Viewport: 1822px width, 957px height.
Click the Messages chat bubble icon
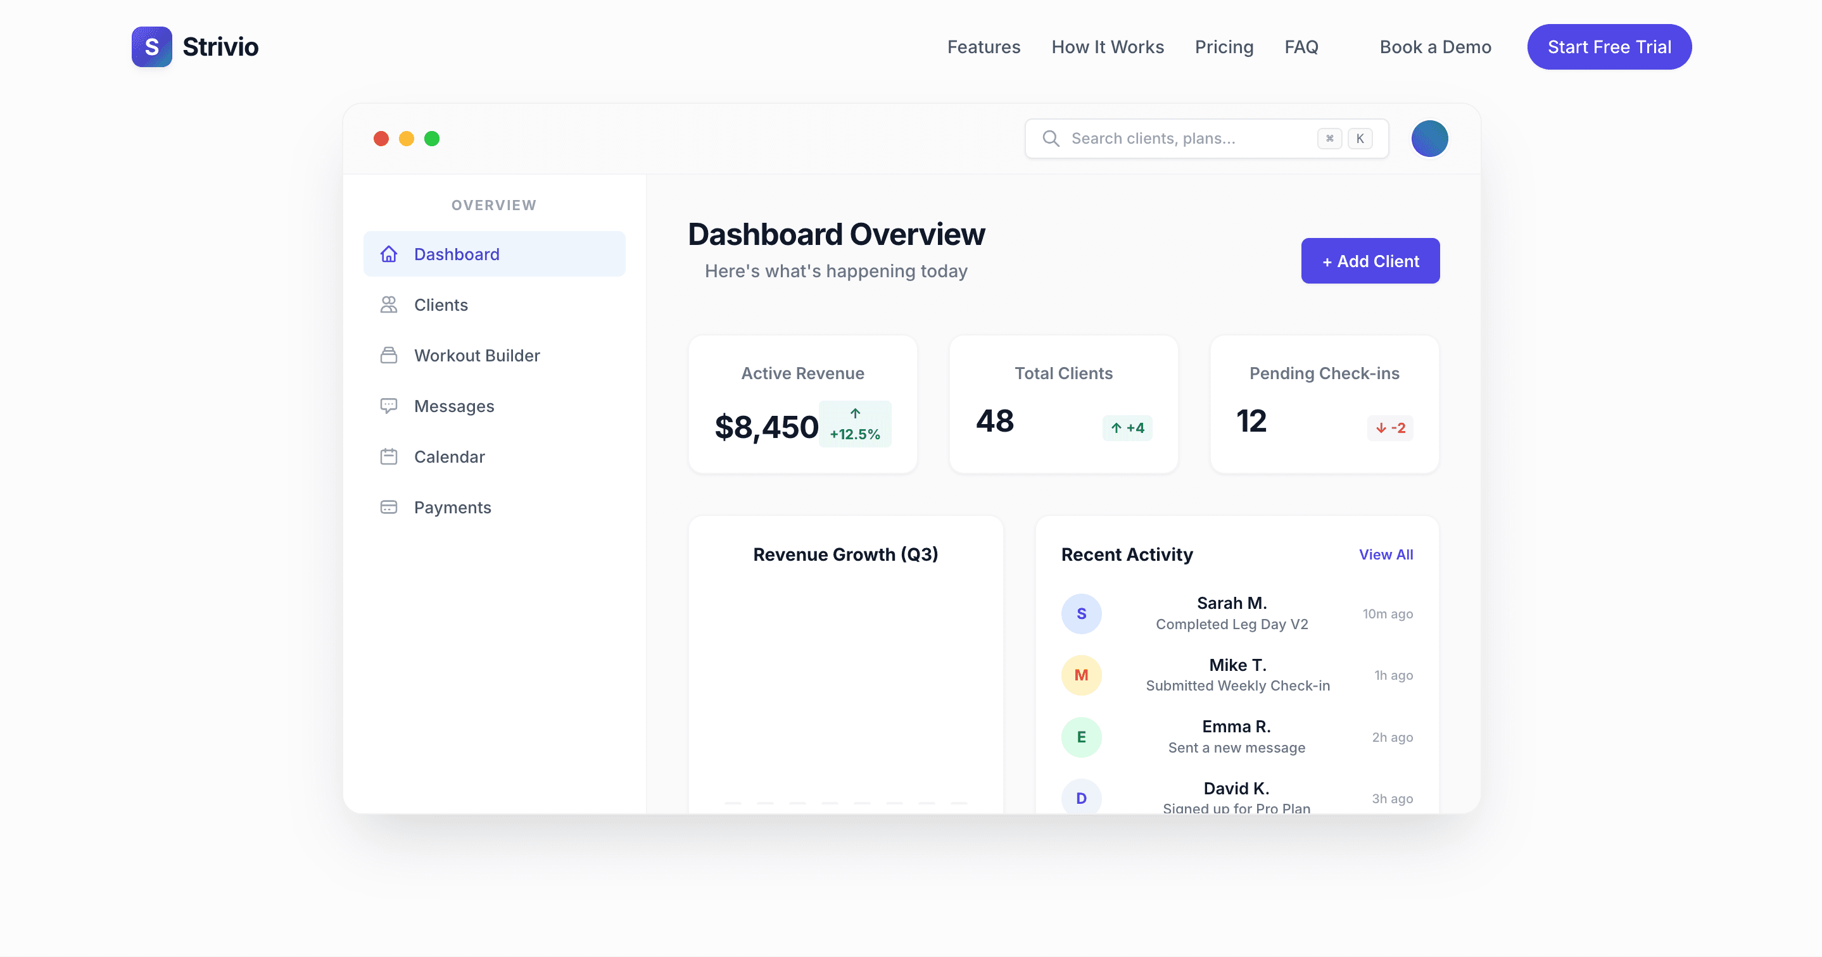(x=388, y=406)
